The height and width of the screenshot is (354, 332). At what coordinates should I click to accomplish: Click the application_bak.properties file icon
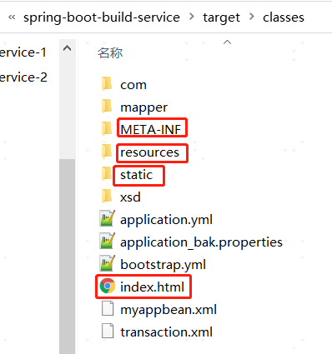tap(108, 242)
